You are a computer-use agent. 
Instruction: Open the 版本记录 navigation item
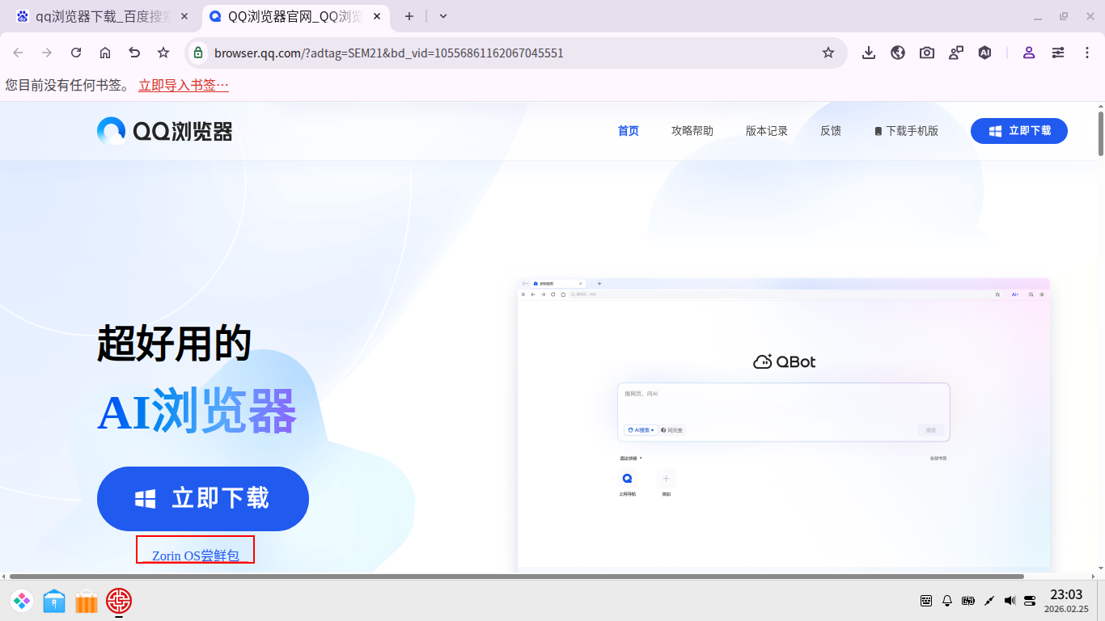(x=767, y=131)
